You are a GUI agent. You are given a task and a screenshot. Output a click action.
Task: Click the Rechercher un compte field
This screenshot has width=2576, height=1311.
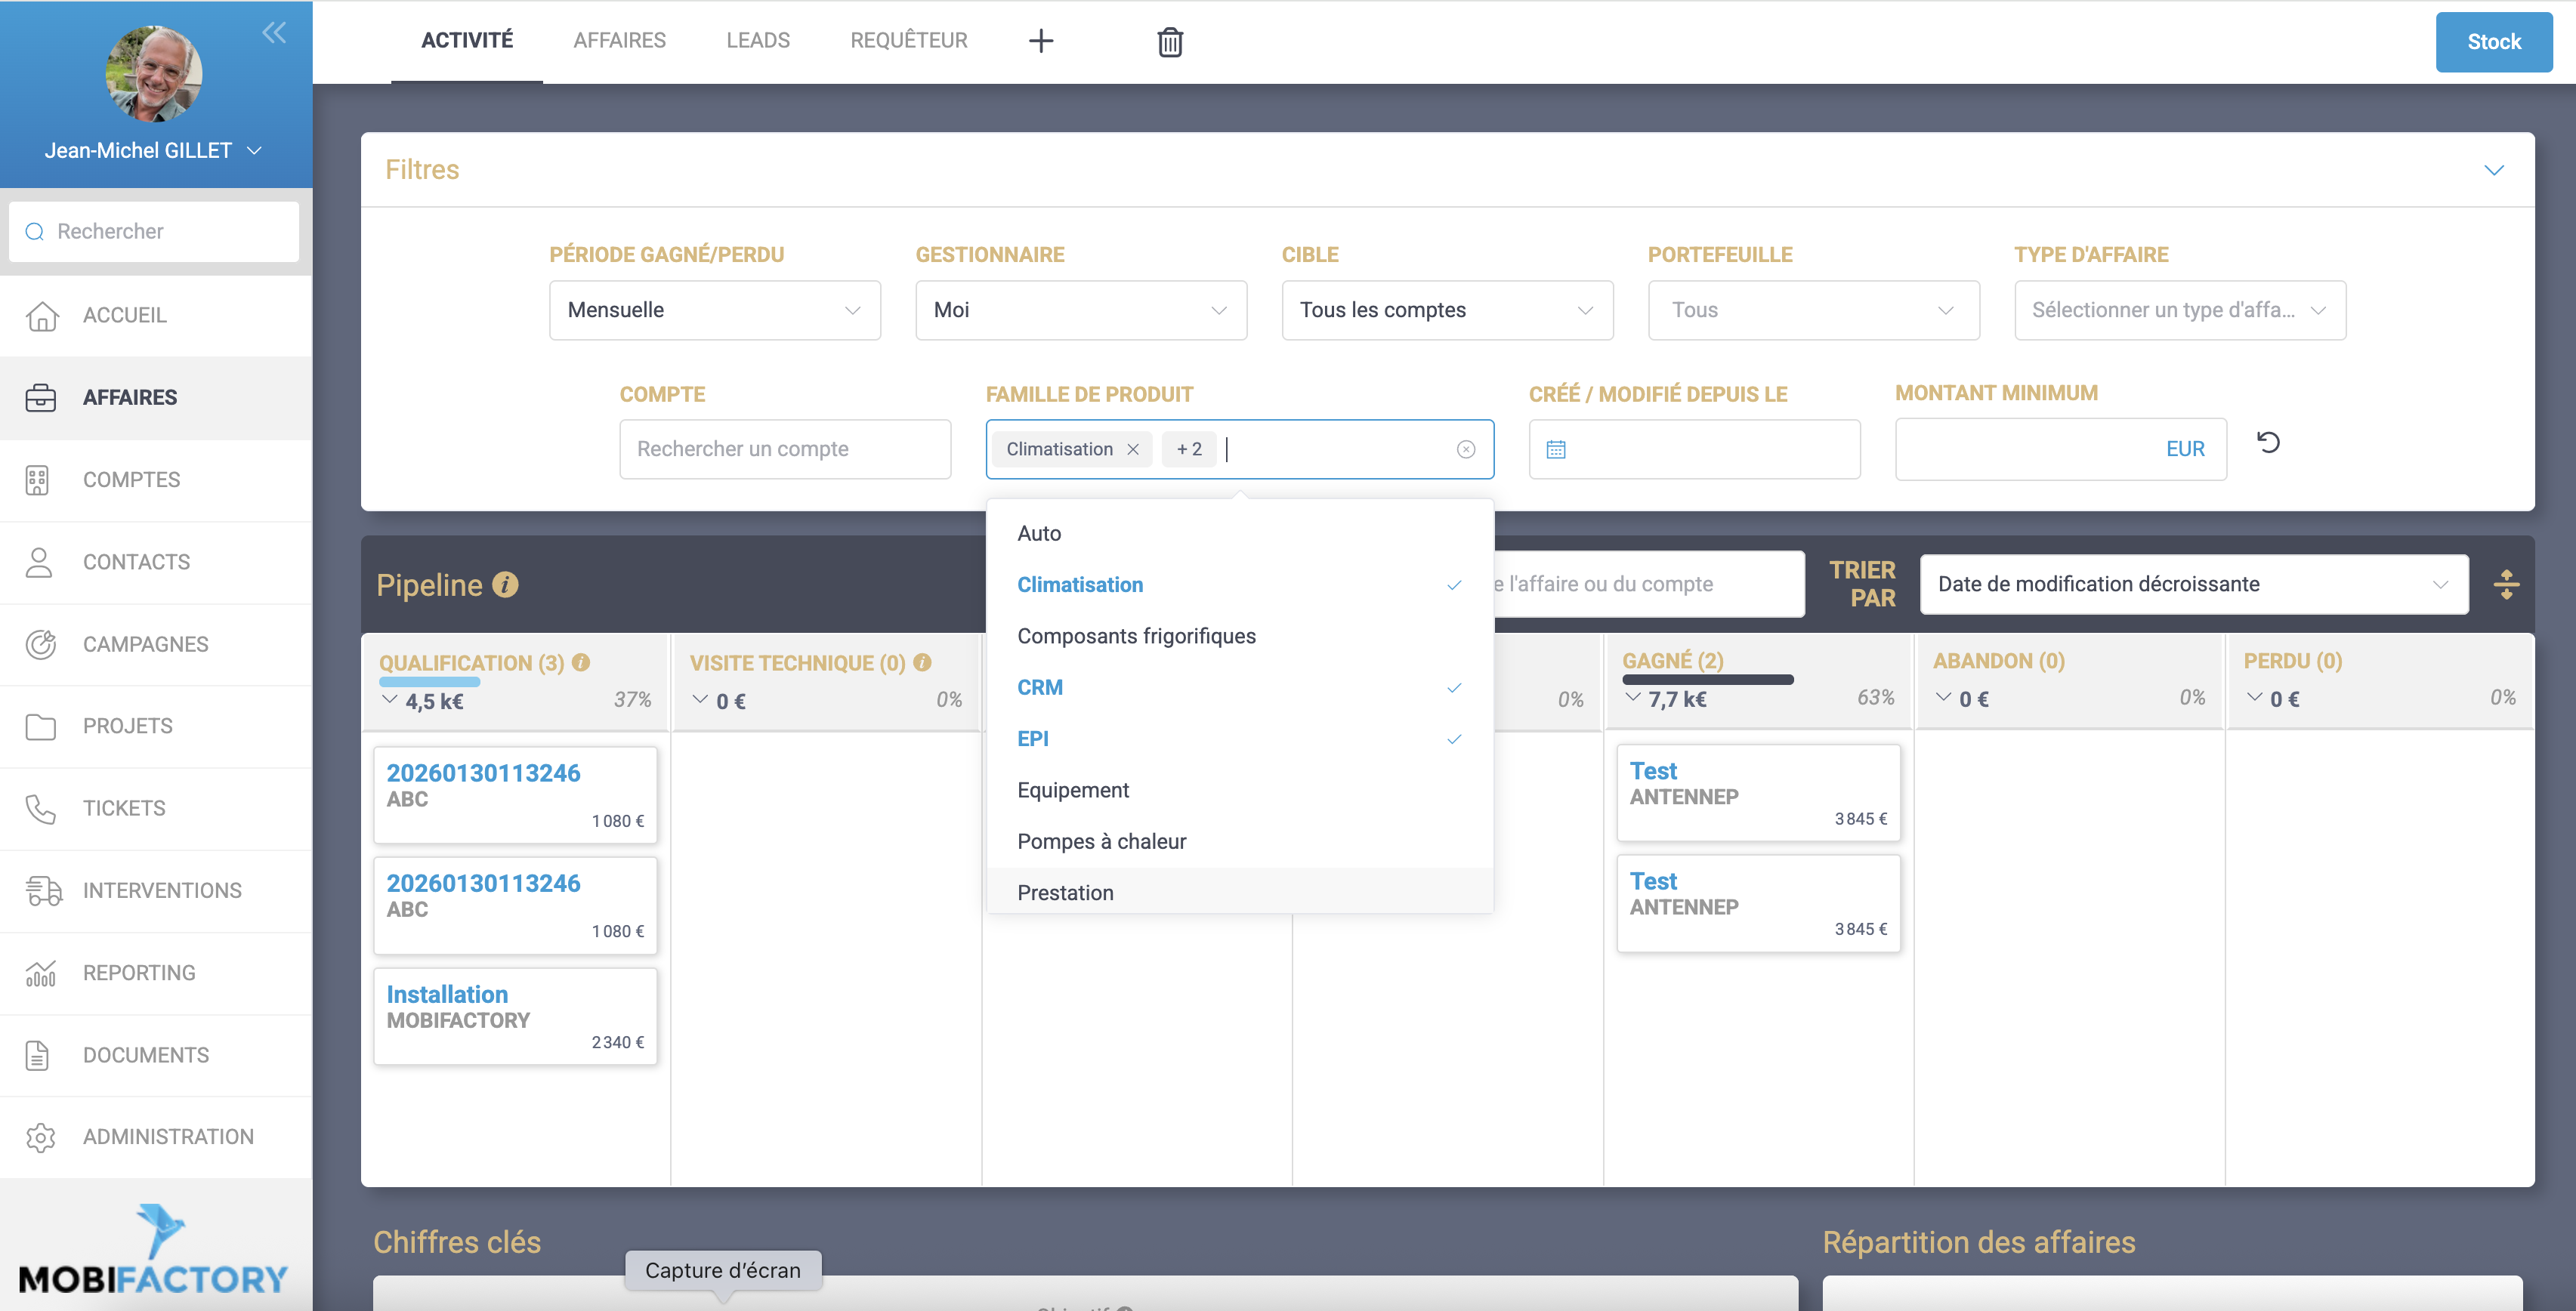pos(784,450)
